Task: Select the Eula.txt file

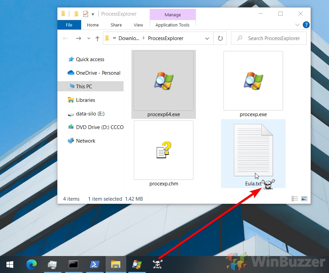Action: point(253,153)
